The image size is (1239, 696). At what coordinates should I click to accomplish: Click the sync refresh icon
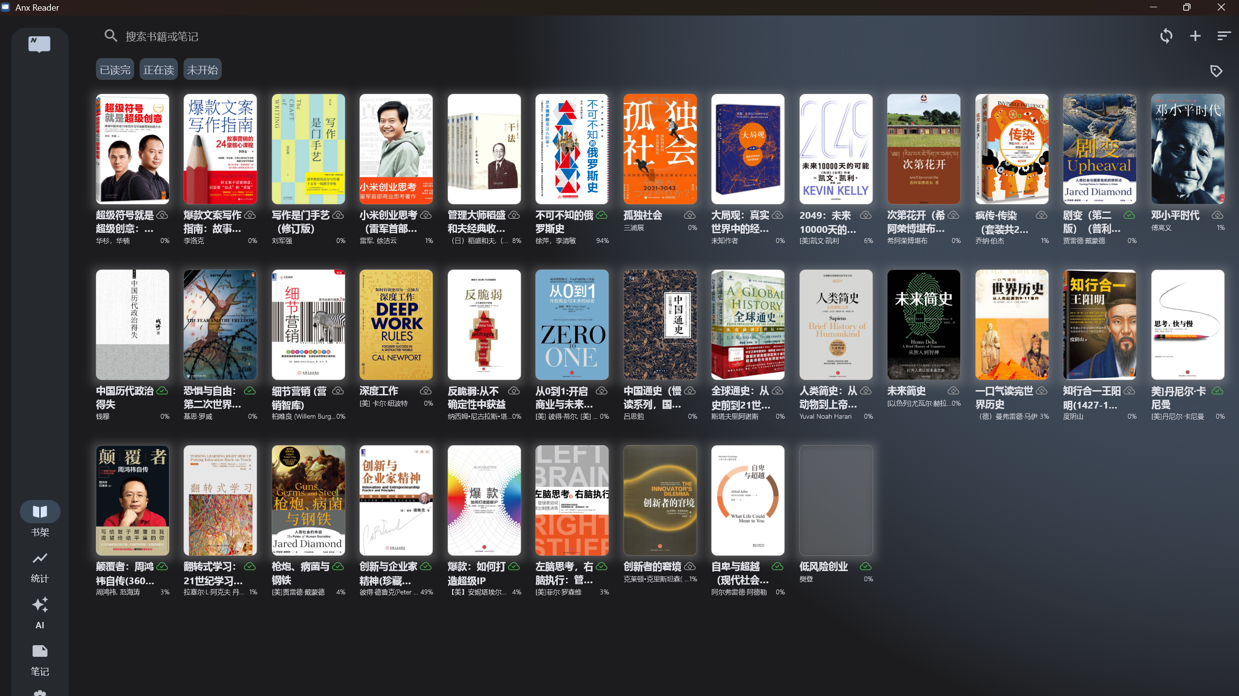(1166, 36)
